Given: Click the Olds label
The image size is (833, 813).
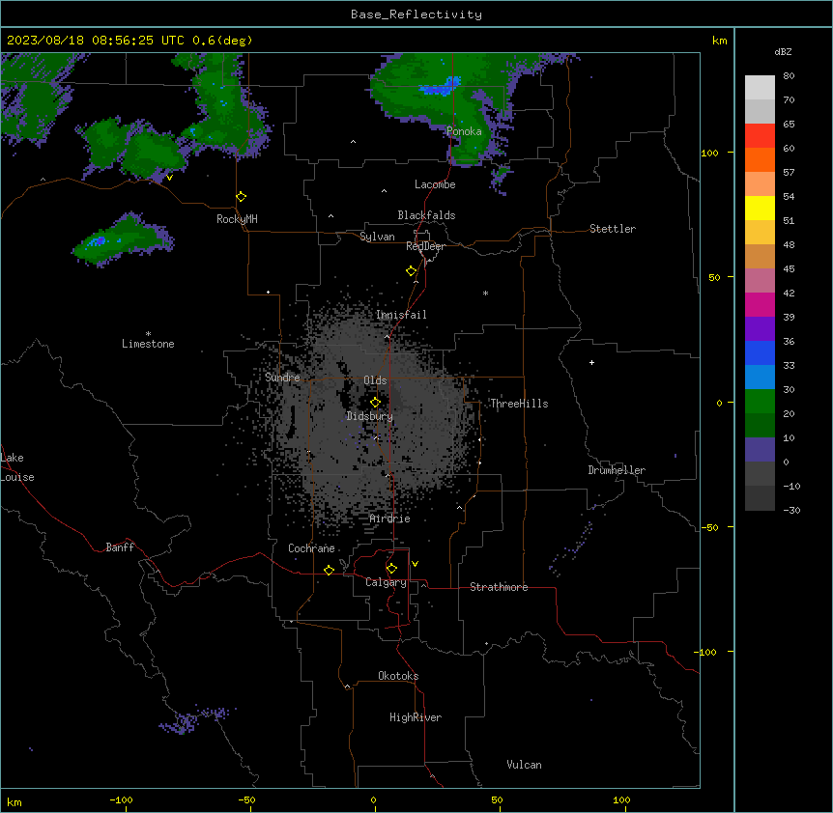Looking at the screenshot, I should (375, 380).
